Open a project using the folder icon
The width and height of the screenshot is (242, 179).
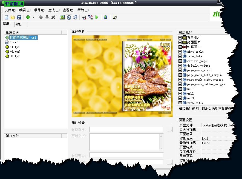point(13,17)
